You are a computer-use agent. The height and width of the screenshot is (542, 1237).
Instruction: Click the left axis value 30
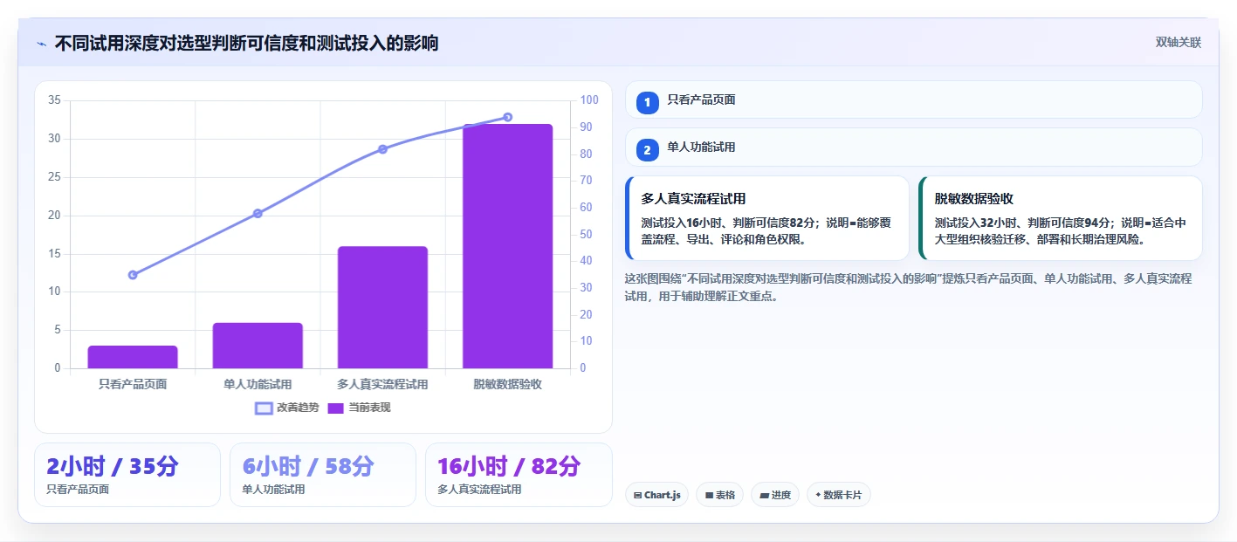tap(54, 139)
